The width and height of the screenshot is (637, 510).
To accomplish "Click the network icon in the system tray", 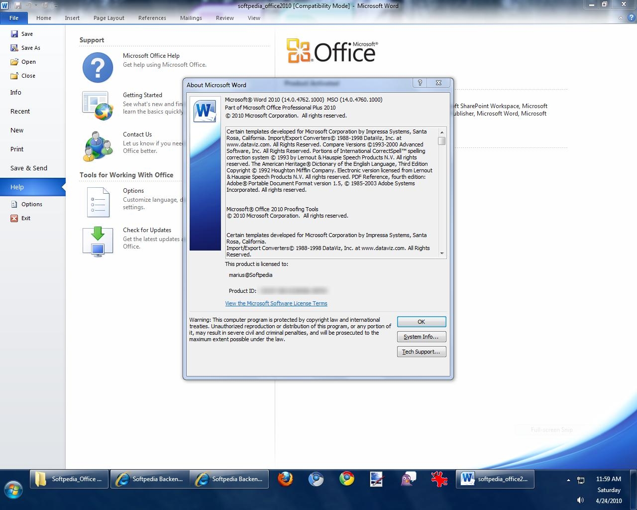I will click(581, 480).
